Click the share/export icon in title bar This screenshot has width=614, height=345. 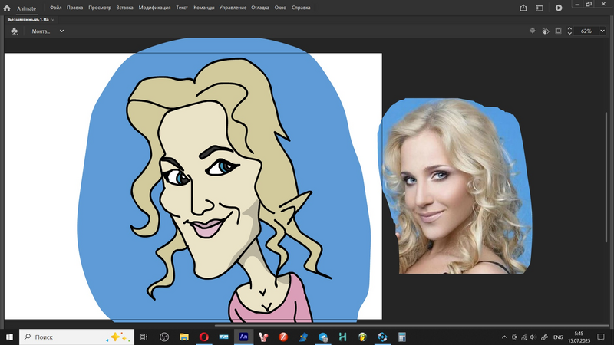[523, 8]
